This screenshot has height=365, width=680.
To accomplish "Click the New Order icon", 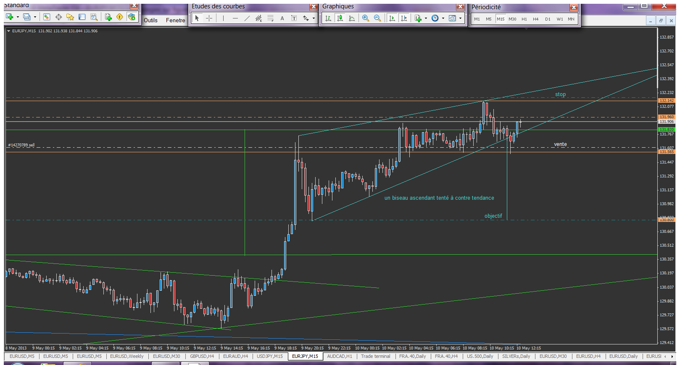I will coord(108,17).
